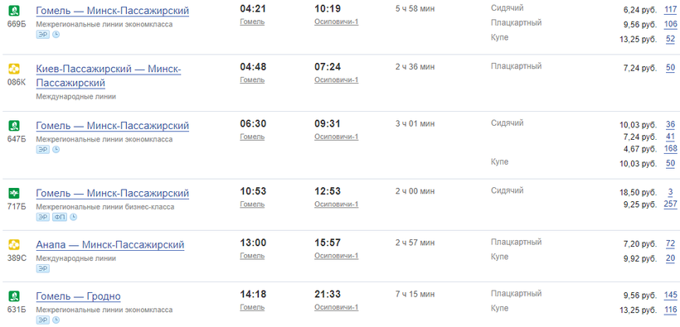
Task: Open Киев-Пассажирский — Минск-Пассажирский route link
Action: click(x=109, y=76)
